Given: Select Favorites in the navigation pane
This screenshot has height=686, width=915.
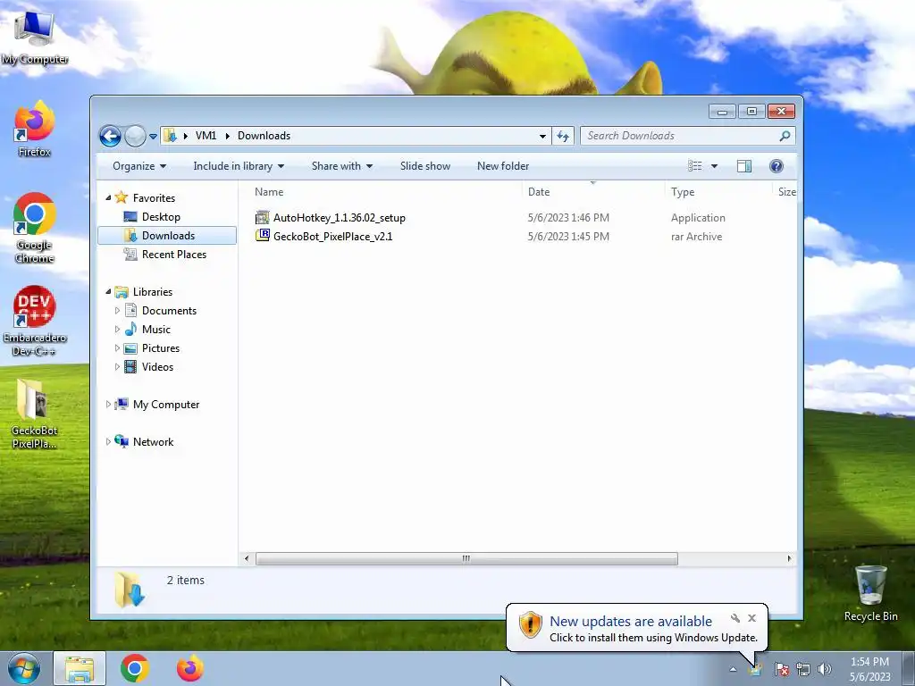Looking at the screenshot, I should (154, 197).
